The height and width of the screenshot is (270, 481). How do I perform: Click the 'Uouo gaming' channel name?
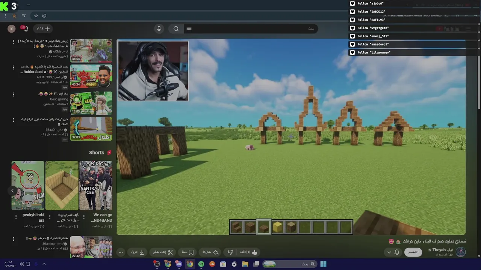(x=59, y=99)
